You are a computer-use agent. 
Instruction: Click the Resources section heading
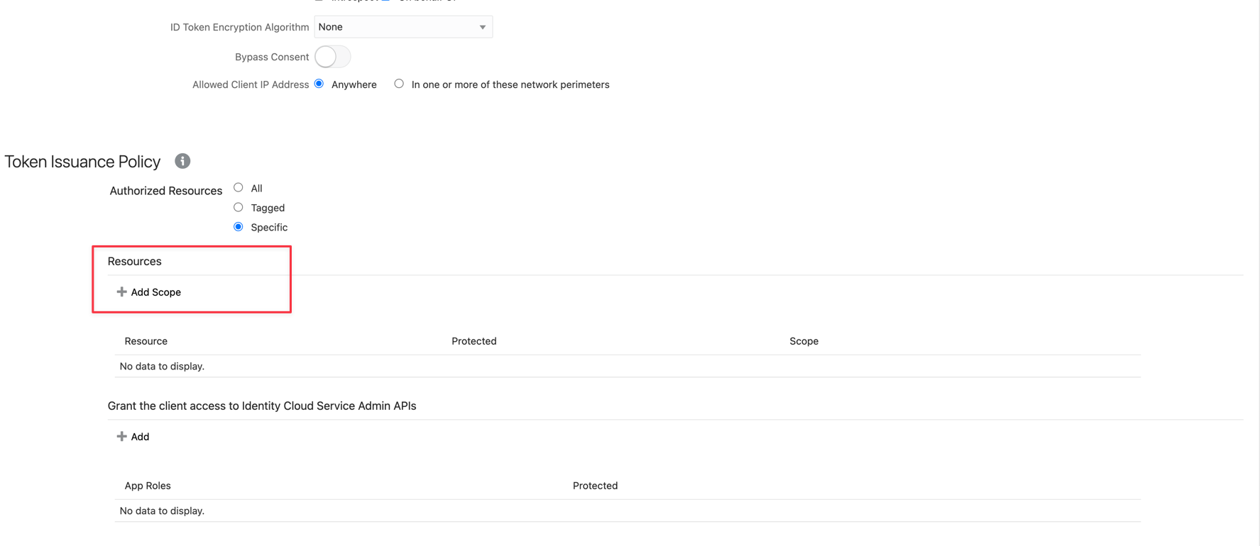tap(135, 262)
